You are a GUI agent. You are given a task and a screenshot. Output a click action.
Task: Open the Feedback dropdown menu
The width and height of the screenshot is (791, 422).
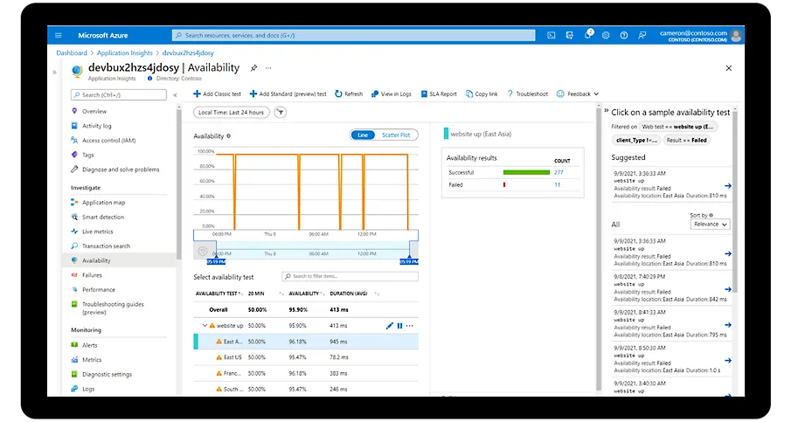point(578,93)
